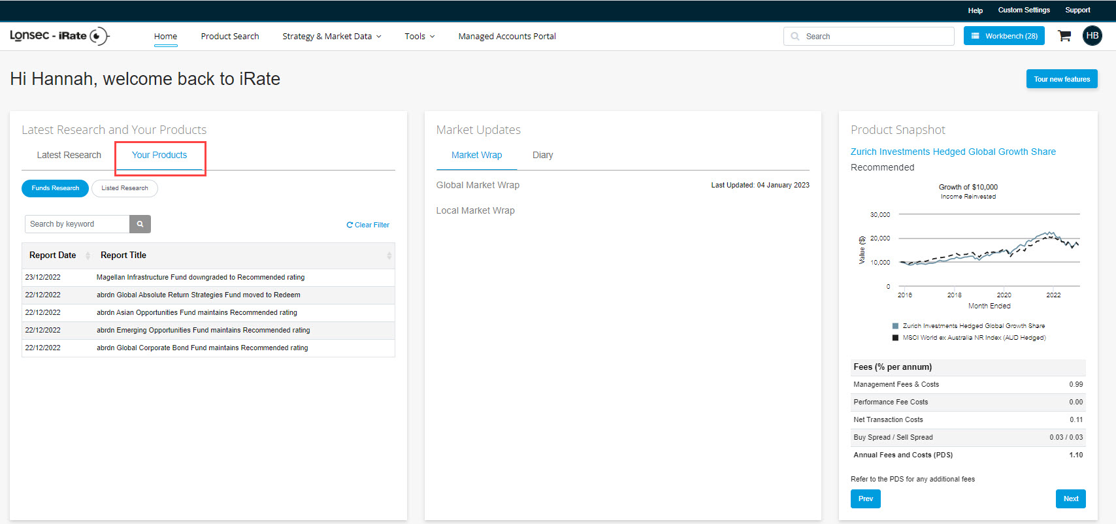Open the shopping cart icon
Viewport: 1116px width, 524px height.
(1064, 36)
